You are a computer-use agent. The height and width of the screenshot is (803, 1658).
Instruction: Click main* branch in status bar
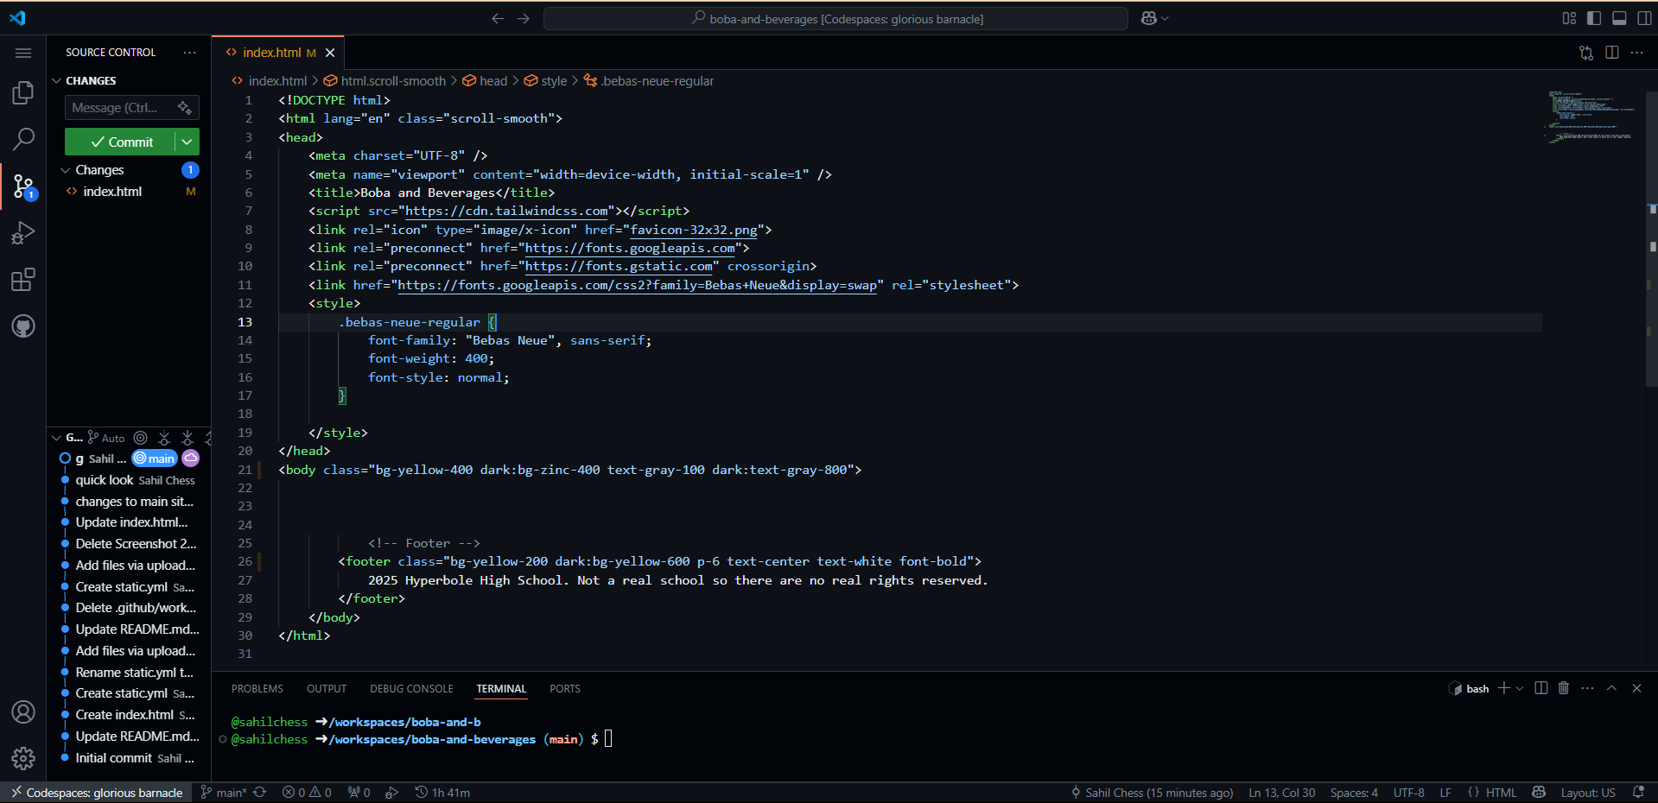point(224,793)
